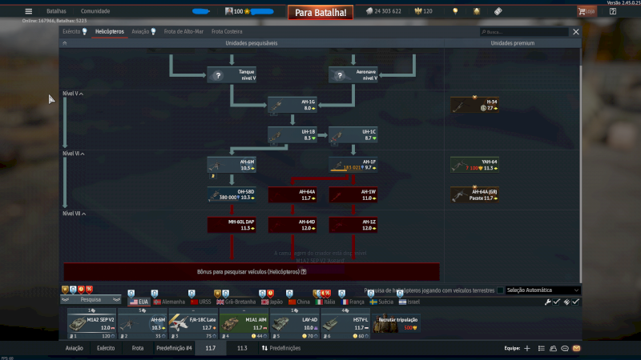Open the Batalhas menu
Screen dimensions: 641x360
pyautogui.click(x=56, y=11)
